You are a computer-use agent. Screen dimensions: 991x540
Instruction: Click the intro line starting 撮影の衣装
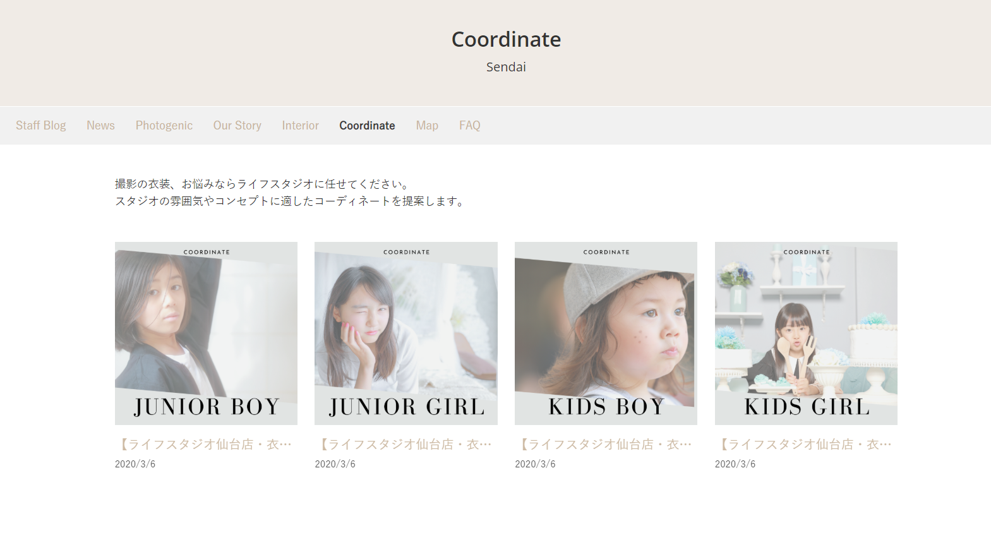tap(263, 184)
